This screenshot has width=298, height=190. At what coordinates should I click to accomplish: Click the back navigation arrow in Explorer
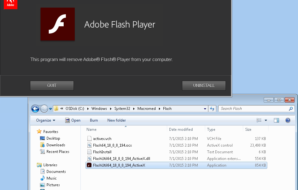pyautogui.click(x=35, y=109)
